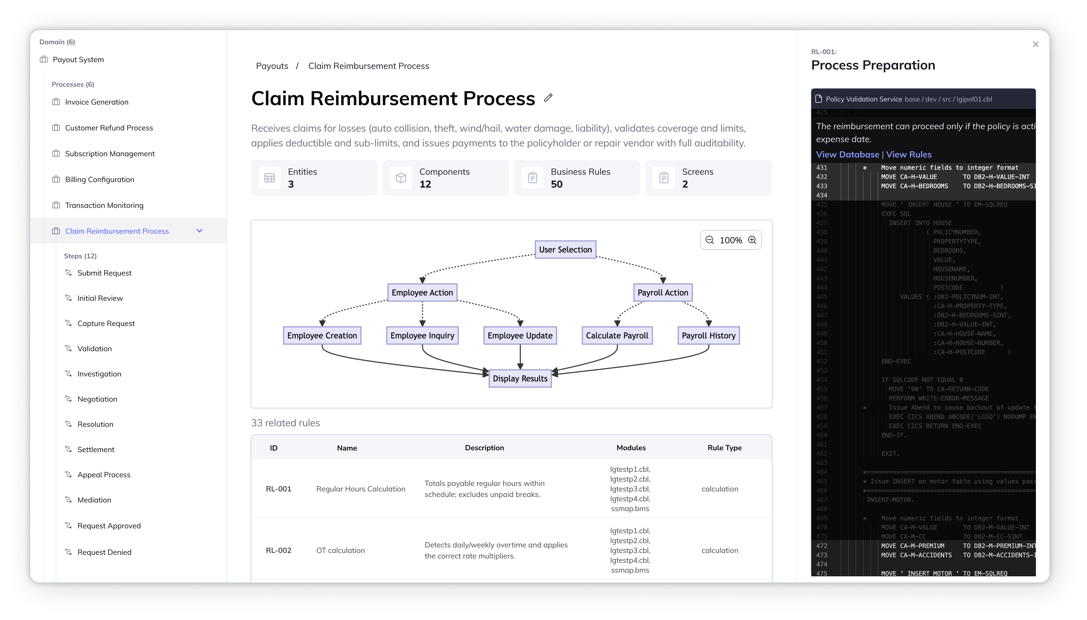
Task: Open the View Database link
Action: pyautogui.click(x=847, y=155)
